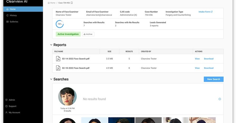View the 02-14-2022 Face Search report
This screenshot has width=236, height=123.
pos(197,59)
